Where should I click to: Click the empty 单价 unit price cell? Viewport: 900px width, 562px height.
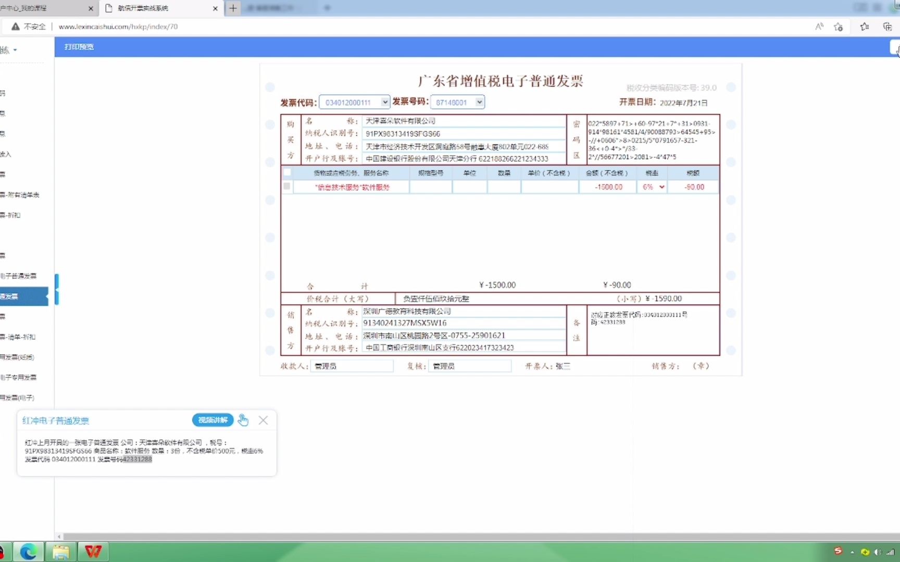pyautogui.click(x=549, y=187)
